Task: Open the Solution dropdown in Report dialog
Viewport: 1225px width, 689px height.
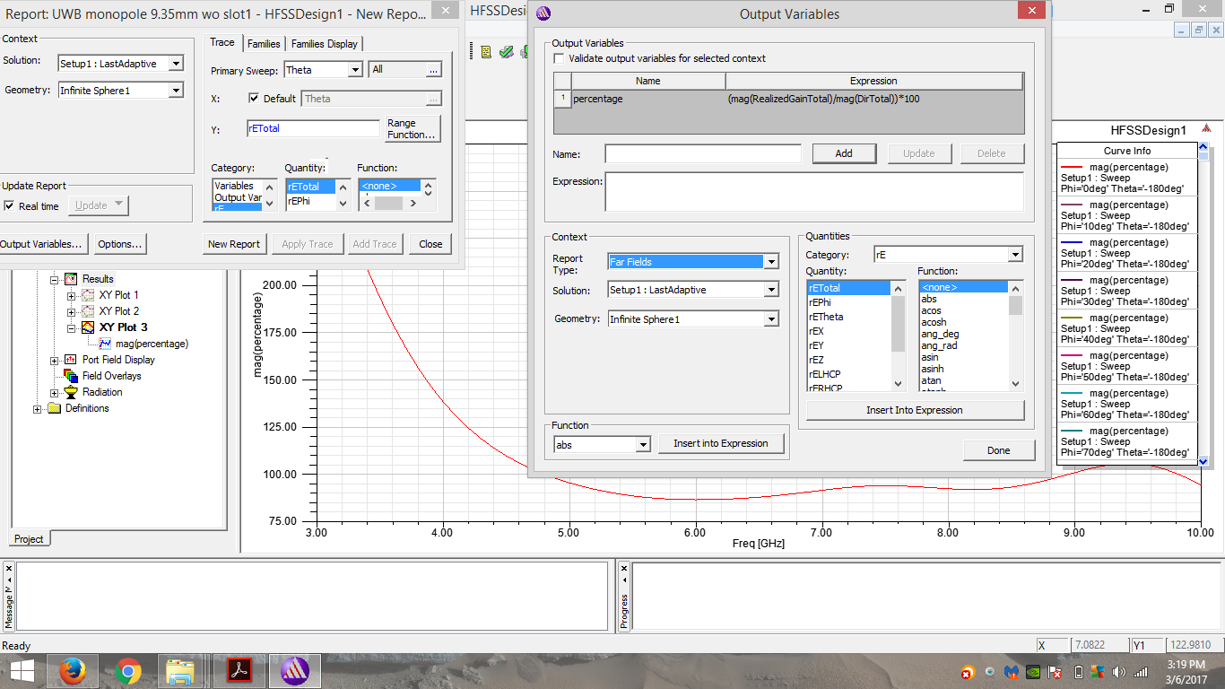Action: [176, 64]
